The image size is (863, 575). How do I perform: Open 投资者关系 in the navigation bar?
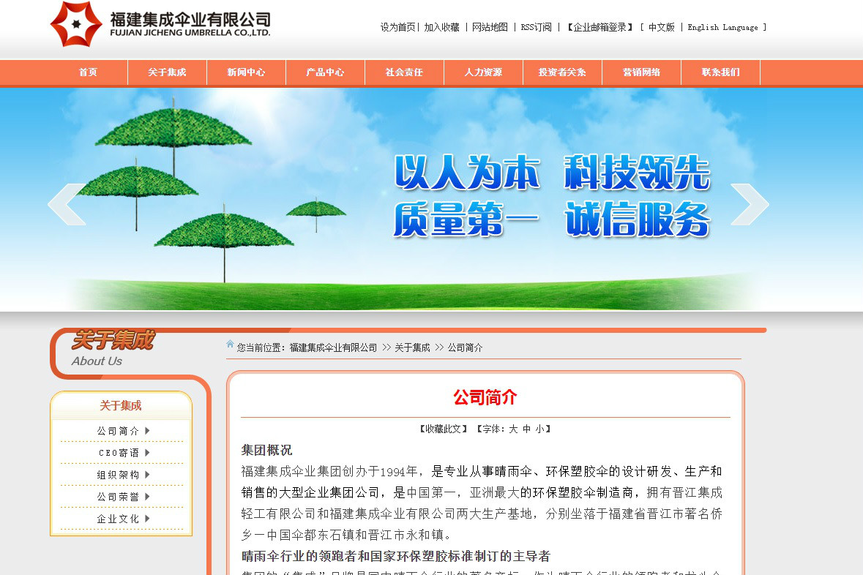pyautogui.click(x=562, y=72)
